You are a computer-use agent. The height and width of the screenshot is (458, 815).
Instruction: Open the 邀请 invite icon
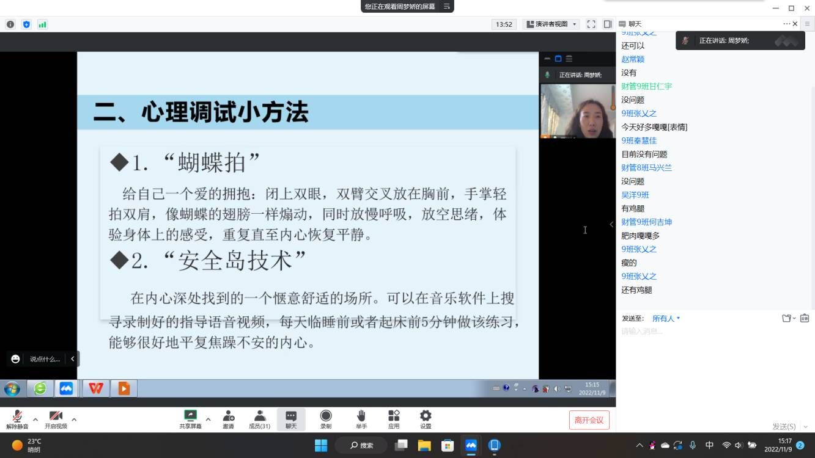point(228,419)
